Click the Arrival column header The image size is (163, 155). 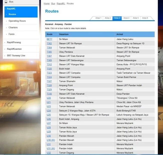click(x=135, y=34)
